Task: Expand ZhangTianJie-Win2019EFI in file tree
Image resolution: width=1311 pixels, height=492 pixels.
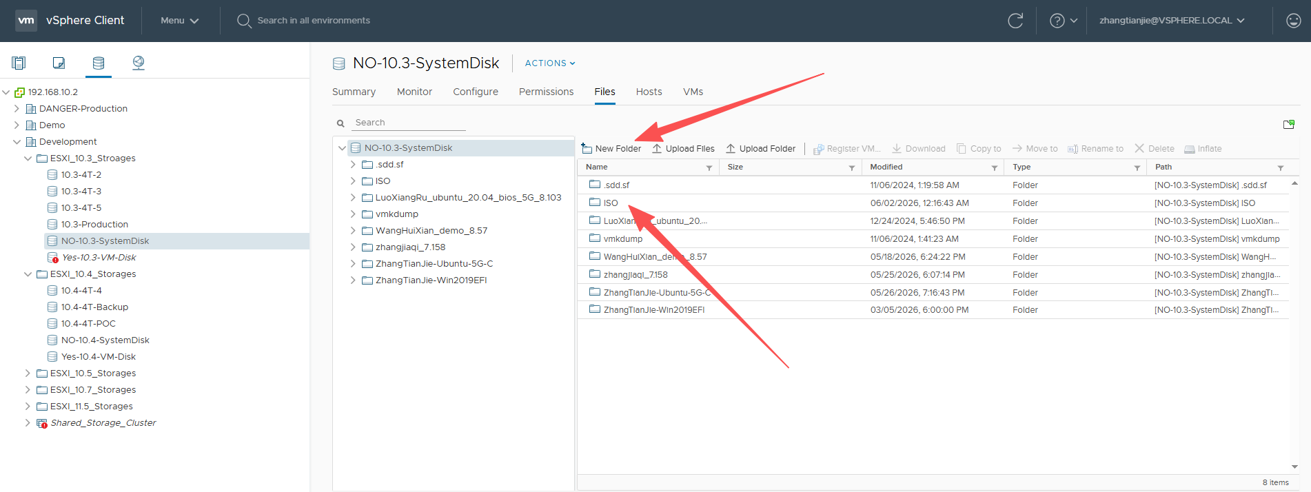Action: (x=353, y=280)
